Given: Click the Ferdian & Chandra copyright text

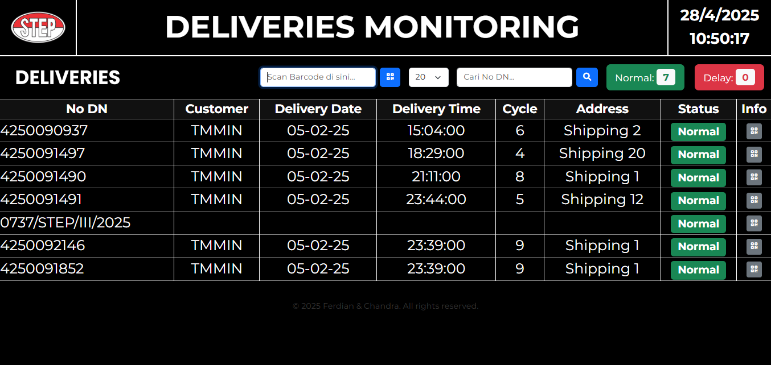Looking at the screenshot, I should [x=385, y=306].
